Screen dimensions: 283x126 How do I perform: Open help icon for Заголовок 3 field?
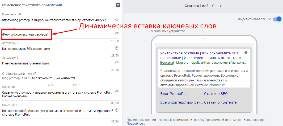tap(117, 63)
